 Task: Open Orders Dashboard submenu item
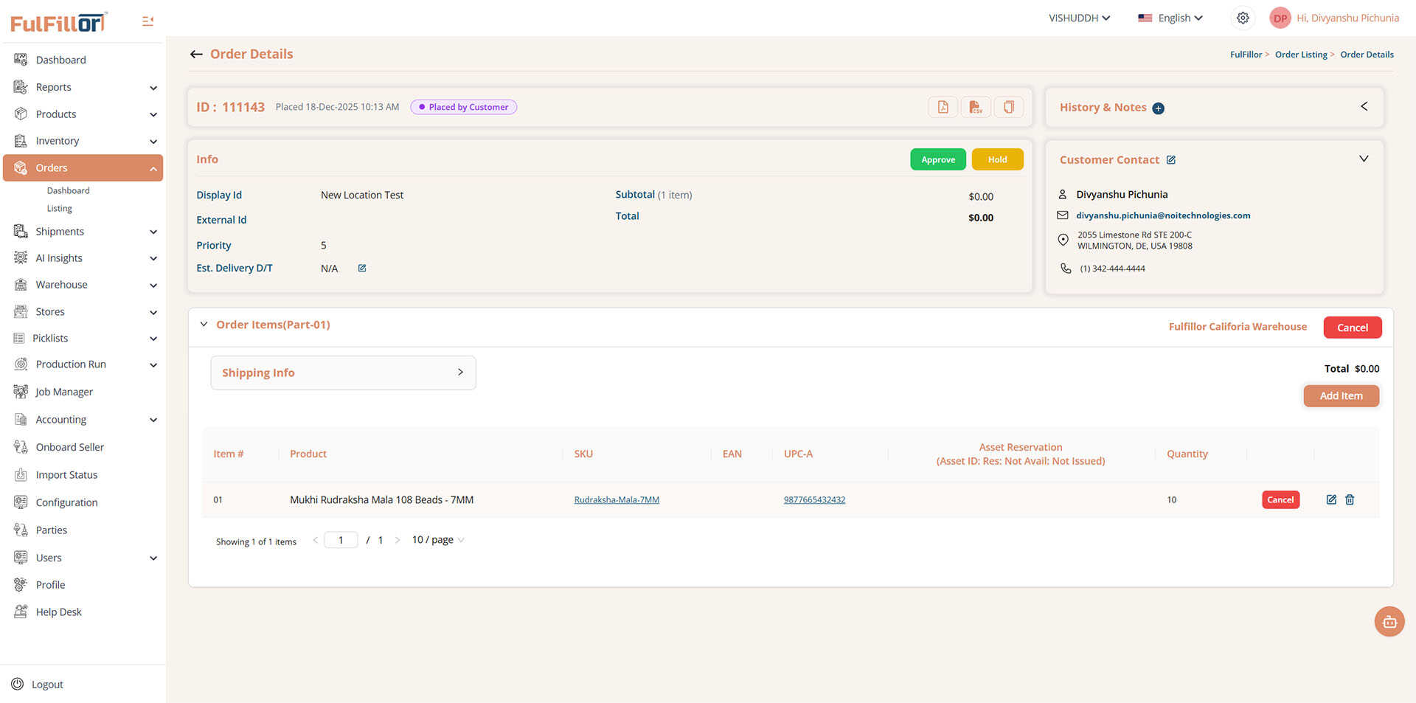pos(68,190)
